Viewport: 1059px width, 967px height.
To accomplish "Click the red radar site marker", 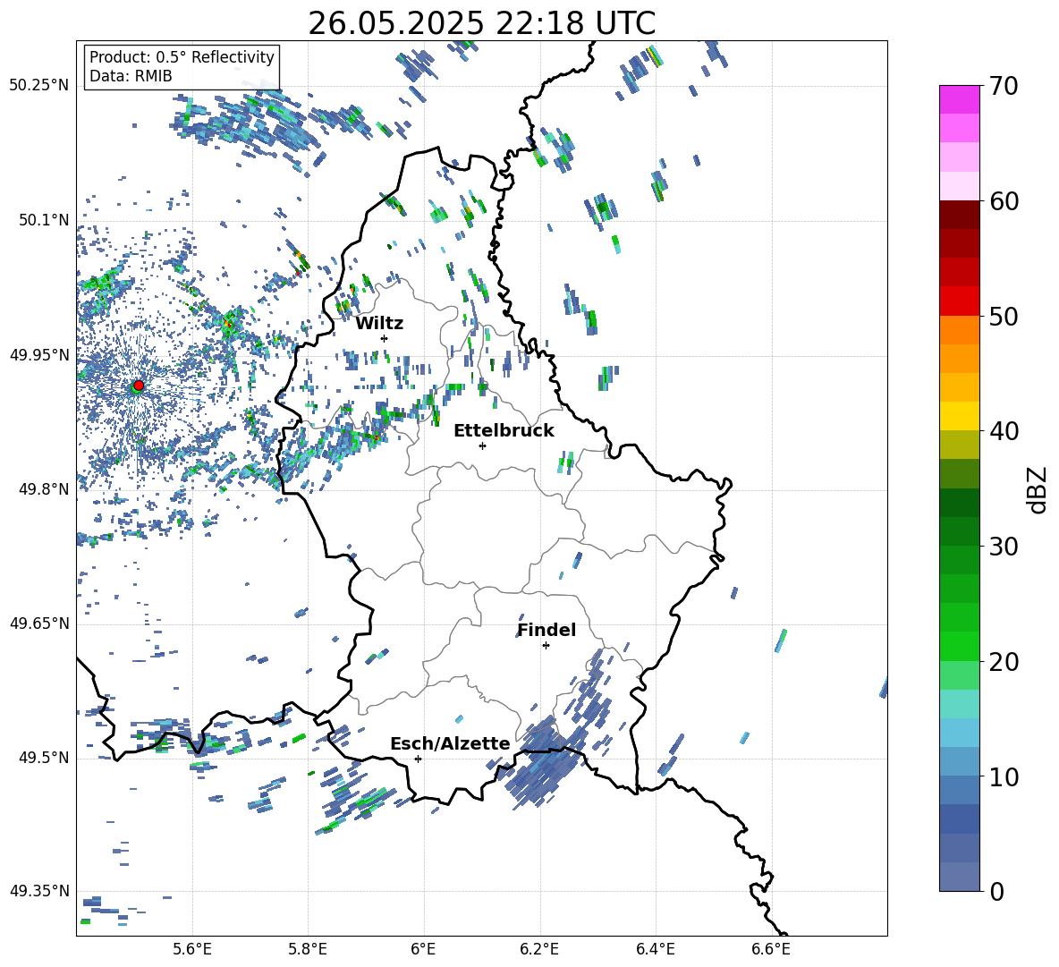I will (139, 385).
